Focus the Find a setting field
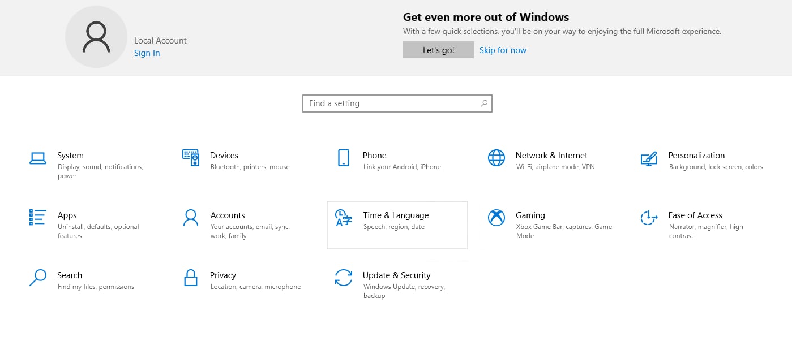The image size is (792, 341). tap(397, 103)
